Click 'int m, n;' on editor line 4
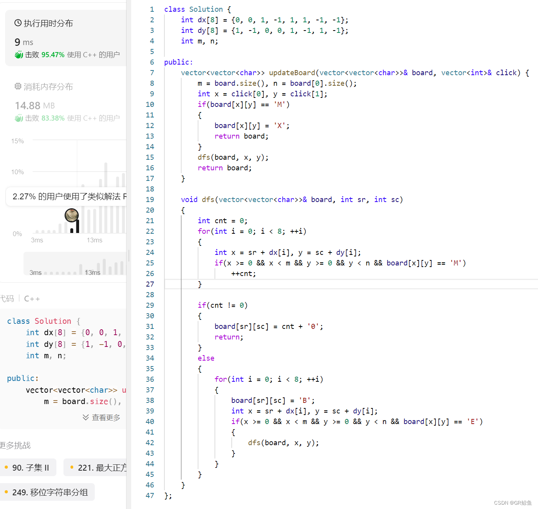538x509 pixels. pos(200,41)
